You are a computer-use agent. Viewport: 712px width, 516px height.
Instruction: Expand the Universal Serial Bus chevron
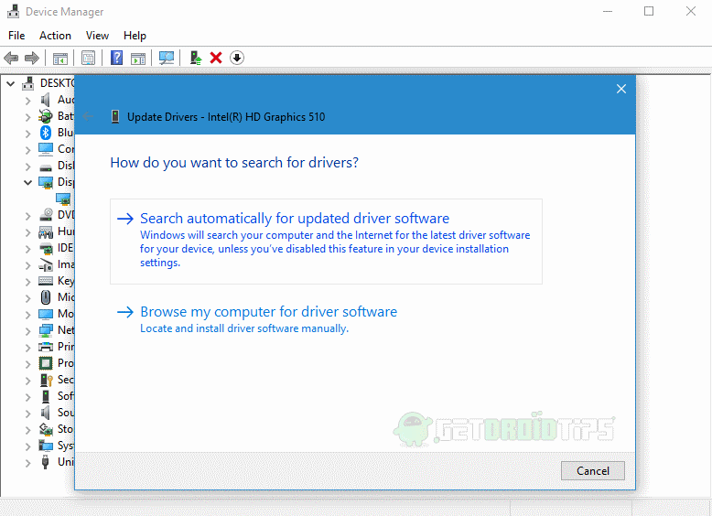27,463
